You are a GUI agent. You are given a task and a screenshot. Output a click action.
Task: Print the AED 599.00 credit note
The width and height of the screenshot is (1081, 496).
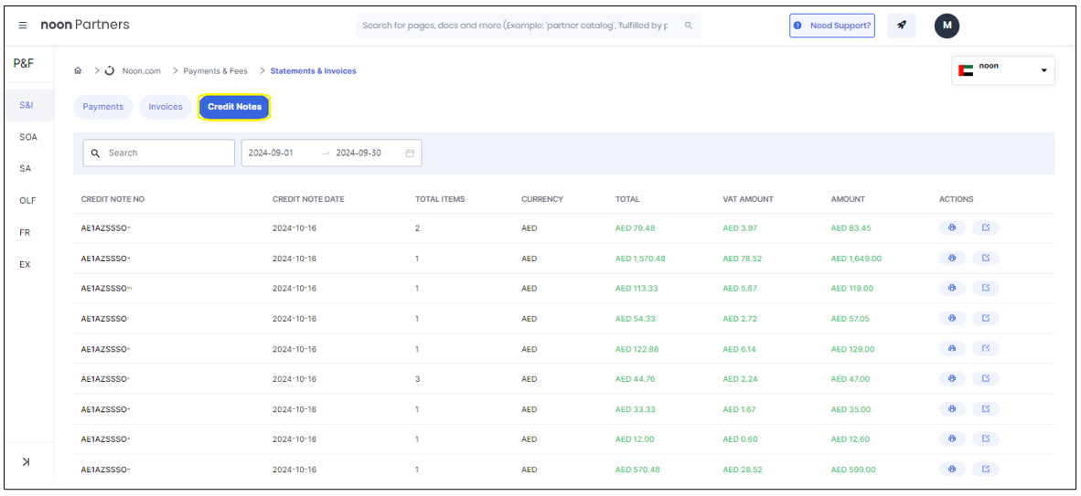(952, 470)
